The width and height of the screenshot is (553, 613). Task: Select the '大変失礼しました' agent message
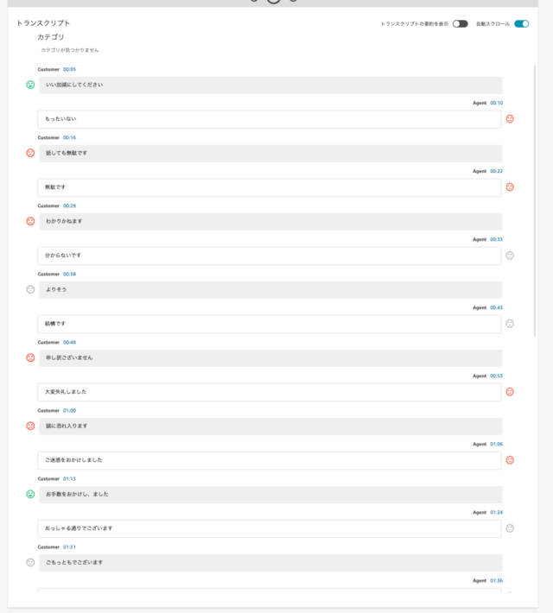pyautogui.click(x=270, y=392)
